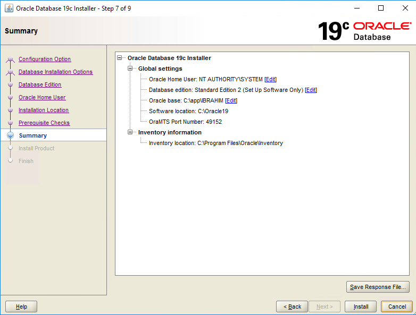Click the Global settings heading
This screenshot has width=416, height=315.
coord(160,69)
